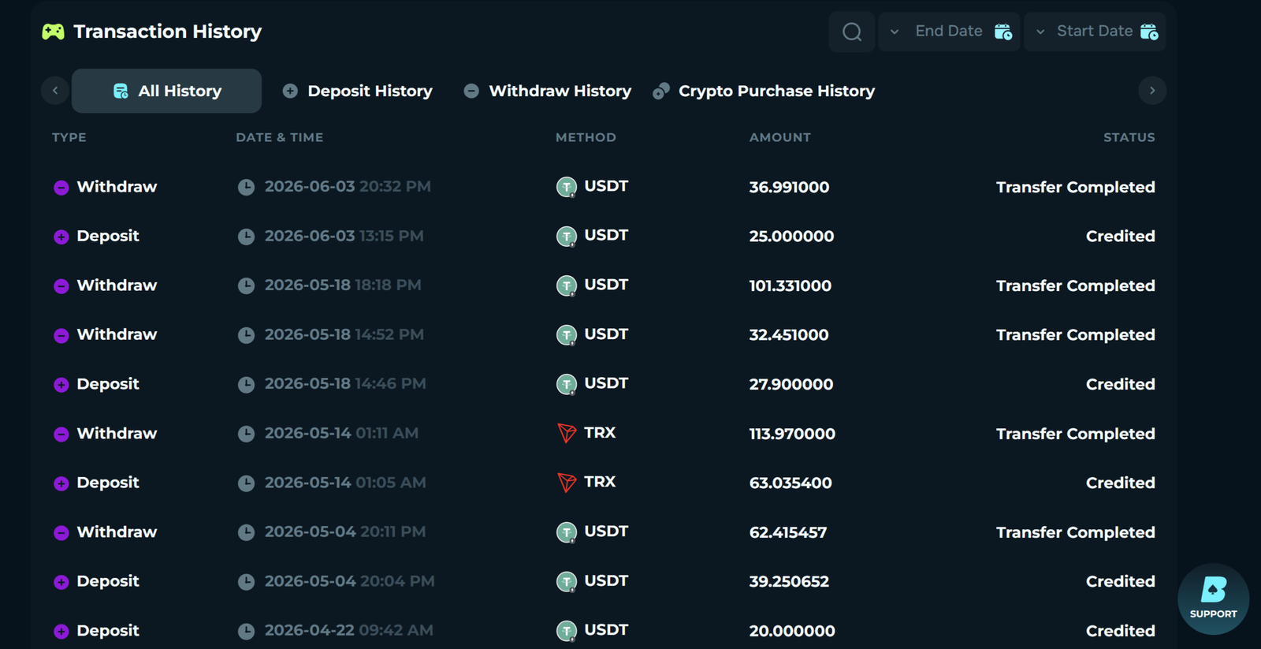Image resolution: width=1261 pixels, height=649 pixels.
Task: Click the amount 101.331000
Action: [790, 285]
